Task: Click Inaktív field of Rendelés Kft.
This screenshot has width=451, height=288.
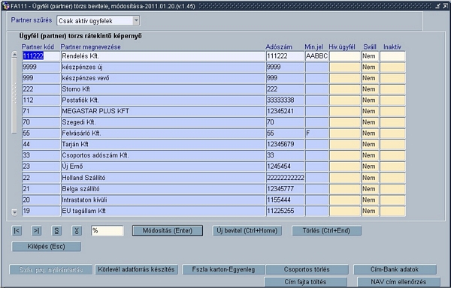Action: point(392,56)
